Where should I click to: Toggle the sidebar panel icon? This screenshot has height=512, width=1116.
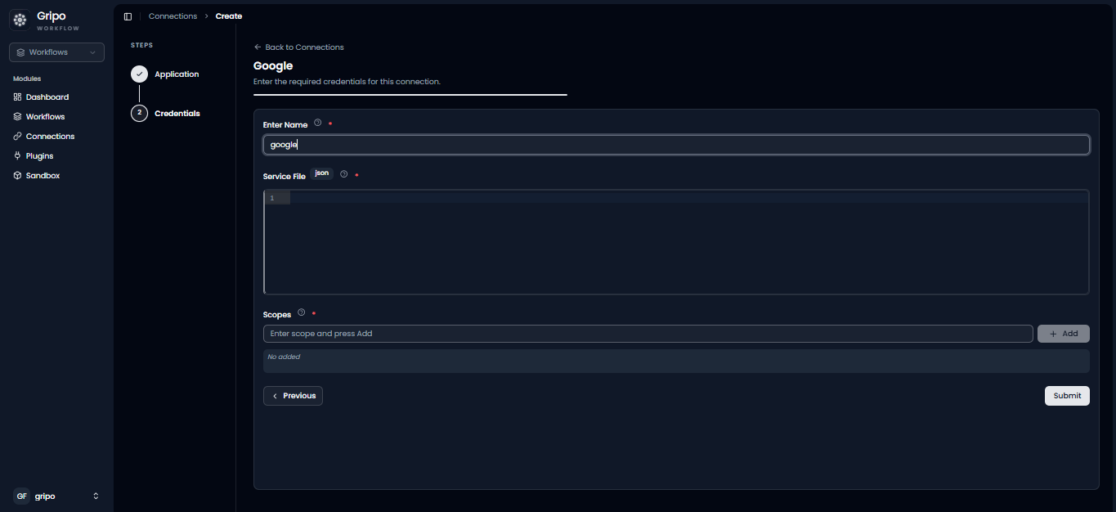[128, 16]
